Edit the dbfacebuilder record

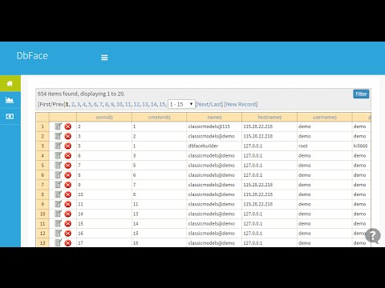click(x=58, y=146)
